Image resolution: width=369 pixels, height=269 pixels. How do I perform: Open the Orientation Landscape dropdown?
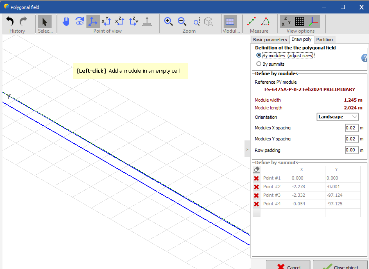point(338,117)
